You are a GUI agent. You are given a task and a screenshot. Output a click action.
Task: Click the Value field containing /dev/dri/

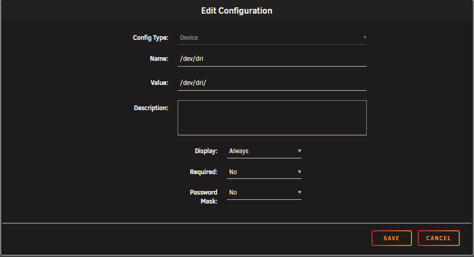[x=272, y=83]
